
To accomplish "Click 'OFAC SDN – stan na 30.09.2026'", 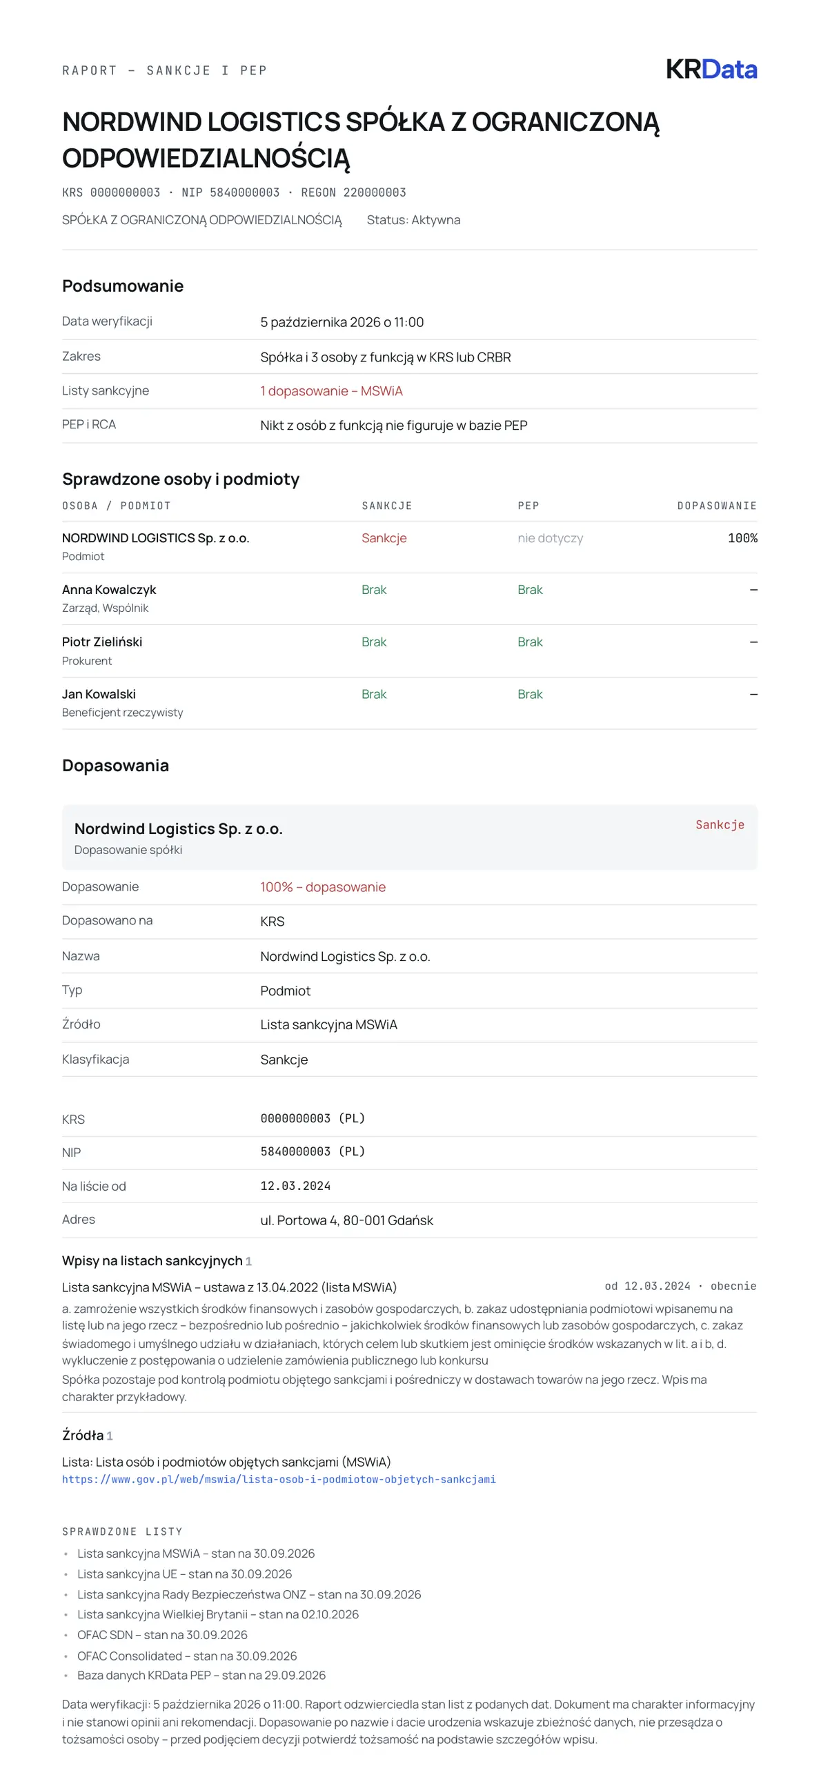I will click(x=162, y=1635).
